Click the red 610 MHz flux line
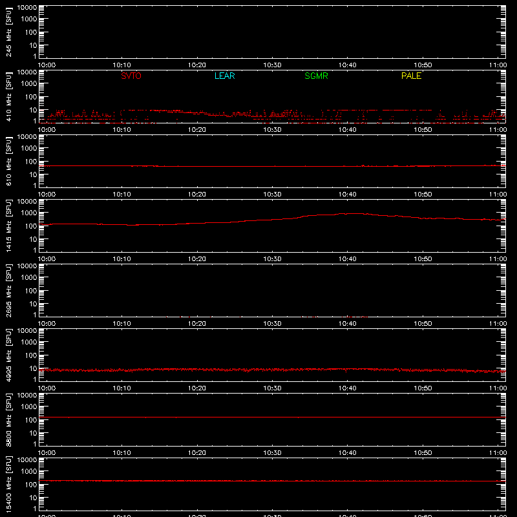 [272, 166]
